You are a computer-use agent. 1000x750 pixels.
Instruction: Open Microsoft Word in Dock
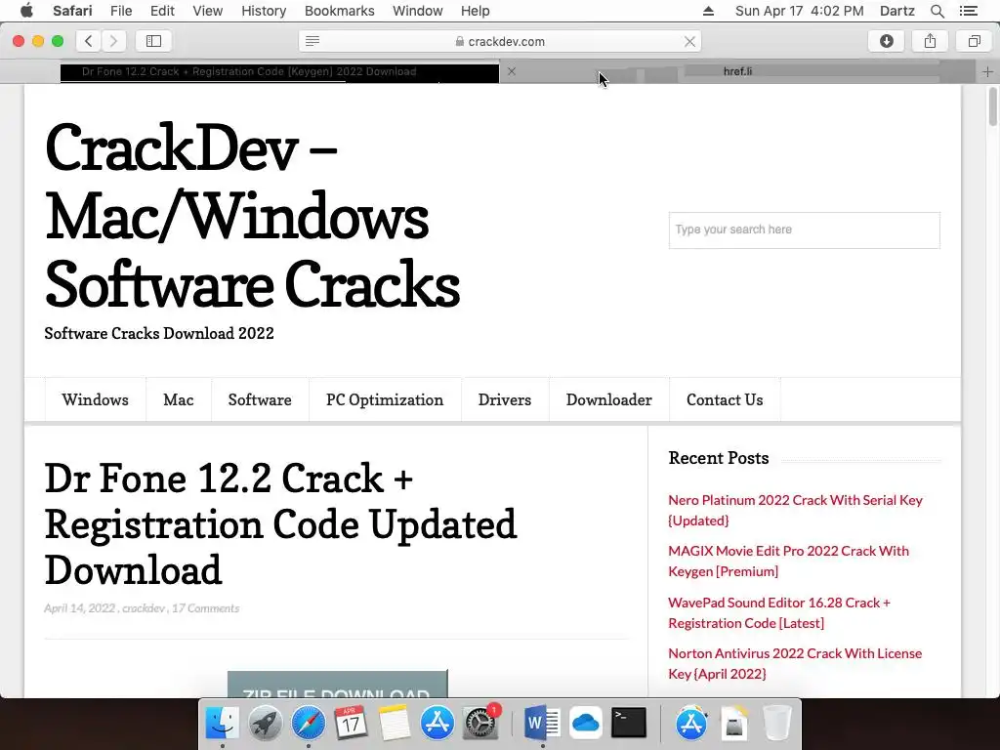542,724
